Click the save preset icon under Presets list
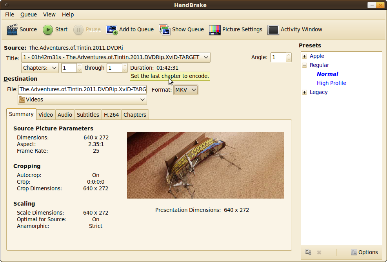This screenshot has height=262, width=387. pos(308,252)
